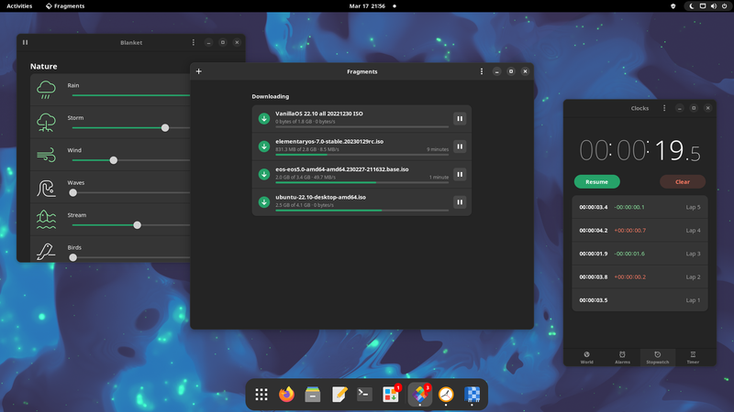
Task: Open the Files manager from the dock
Action: [312, 395]
